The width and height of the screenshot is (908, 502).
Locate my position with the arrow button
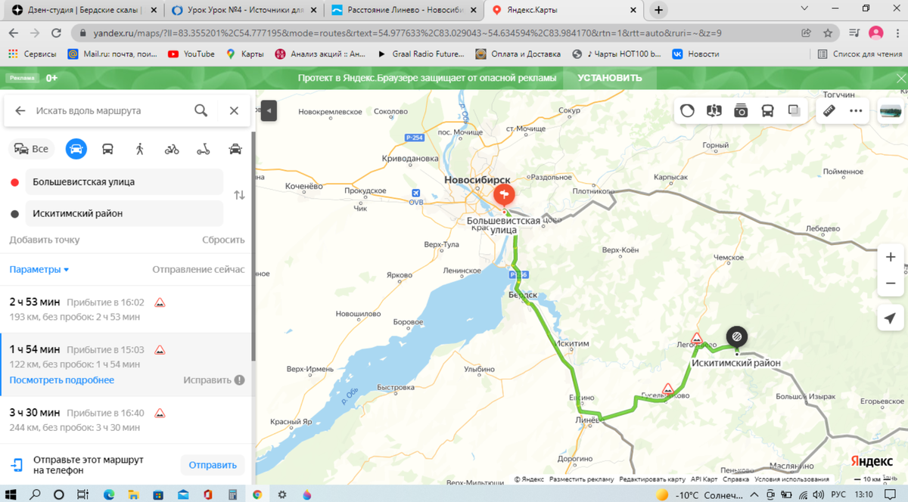891,318
